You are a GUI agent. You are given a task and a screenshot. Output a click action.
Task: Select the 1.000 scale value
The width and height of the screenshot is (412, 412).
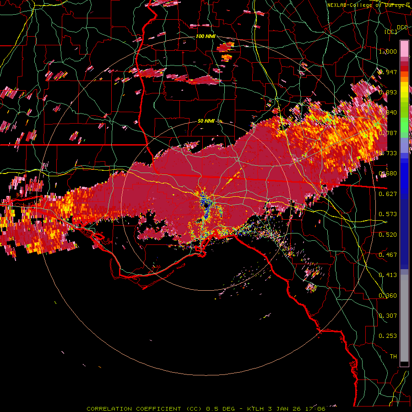tap(388, 51)
